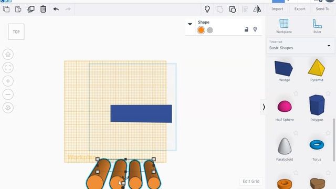The height and width of the screenshot is (189, 336).
Task: Favorite the Torus shape star
Action: 328,133
